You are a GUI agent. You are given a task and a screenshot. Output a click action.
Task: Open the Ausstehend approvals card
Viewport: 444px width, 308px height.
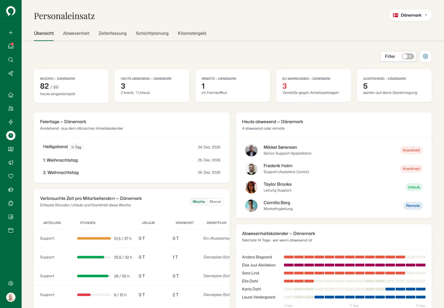tap(394, 86)
